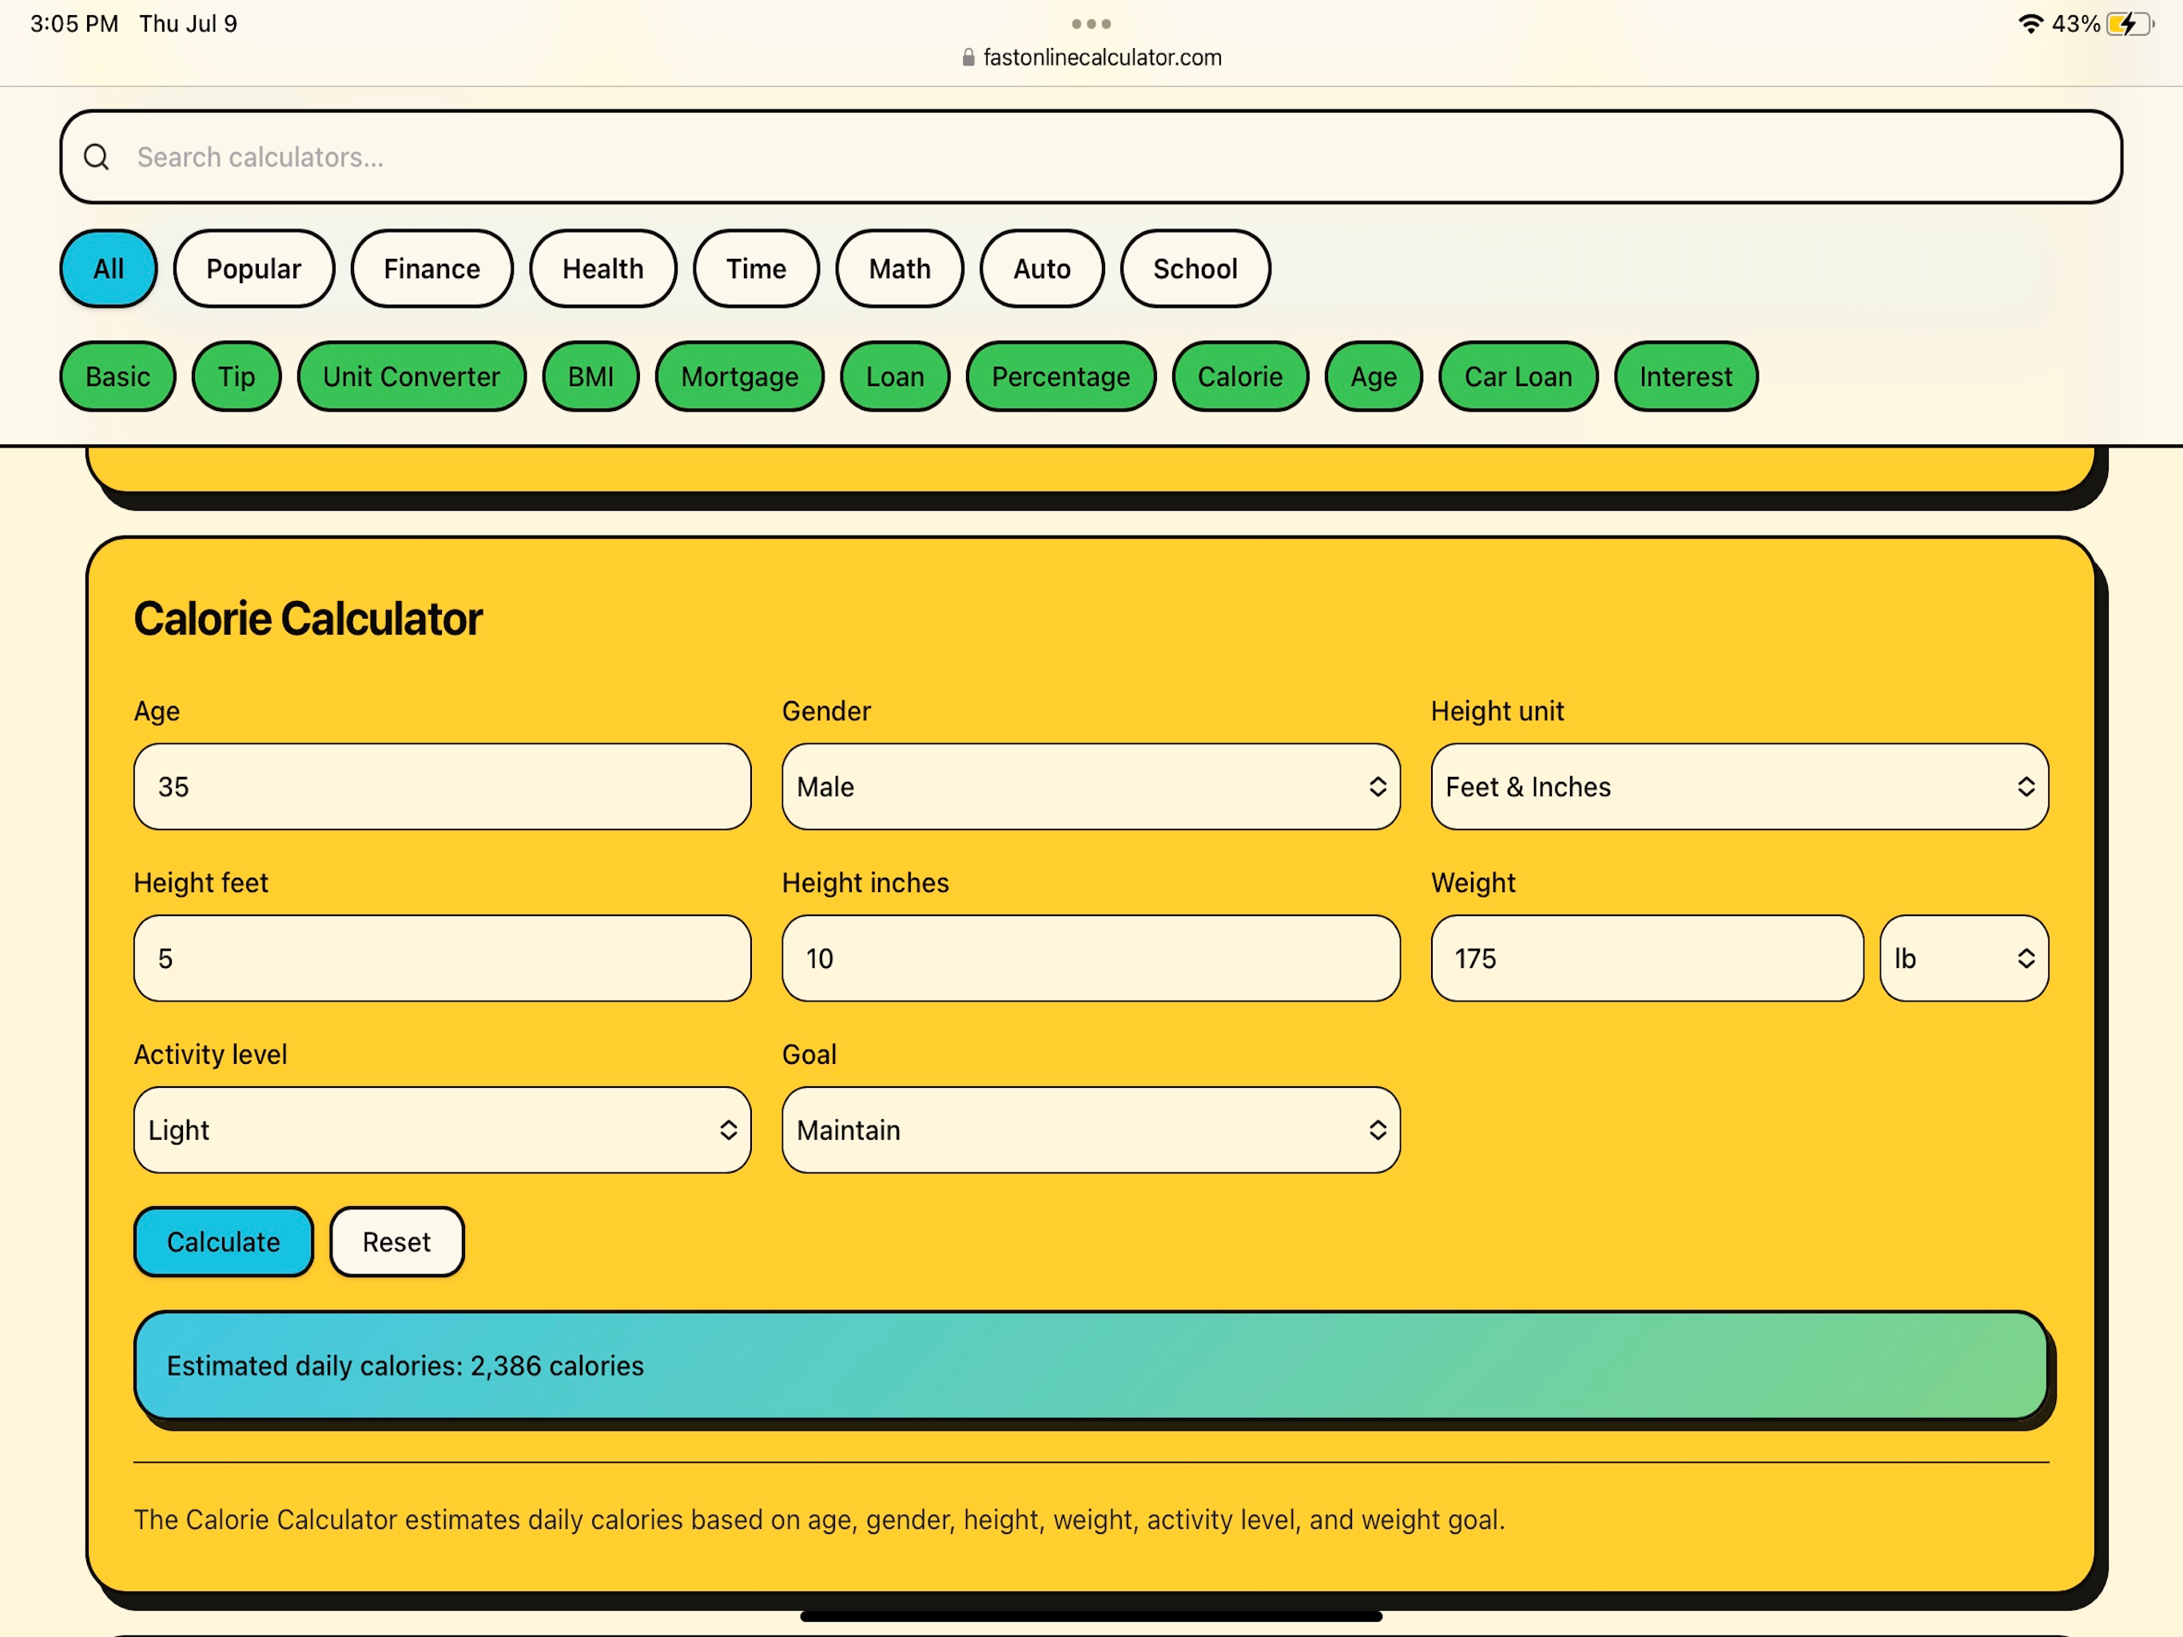2183x1637 pixels.
Task: Jump to the Basic calculator
Action: tap(117, 376)
